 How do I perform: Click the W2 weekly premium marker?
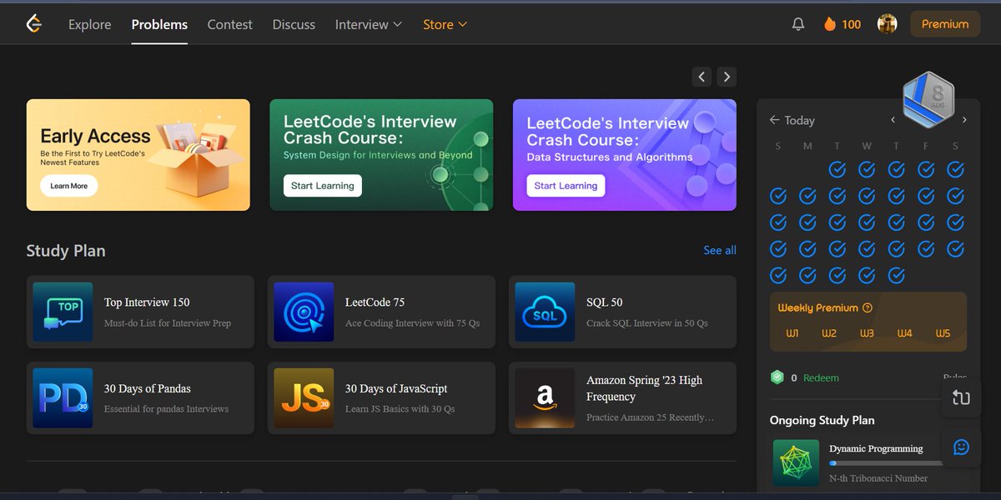(x=829, y=333)
